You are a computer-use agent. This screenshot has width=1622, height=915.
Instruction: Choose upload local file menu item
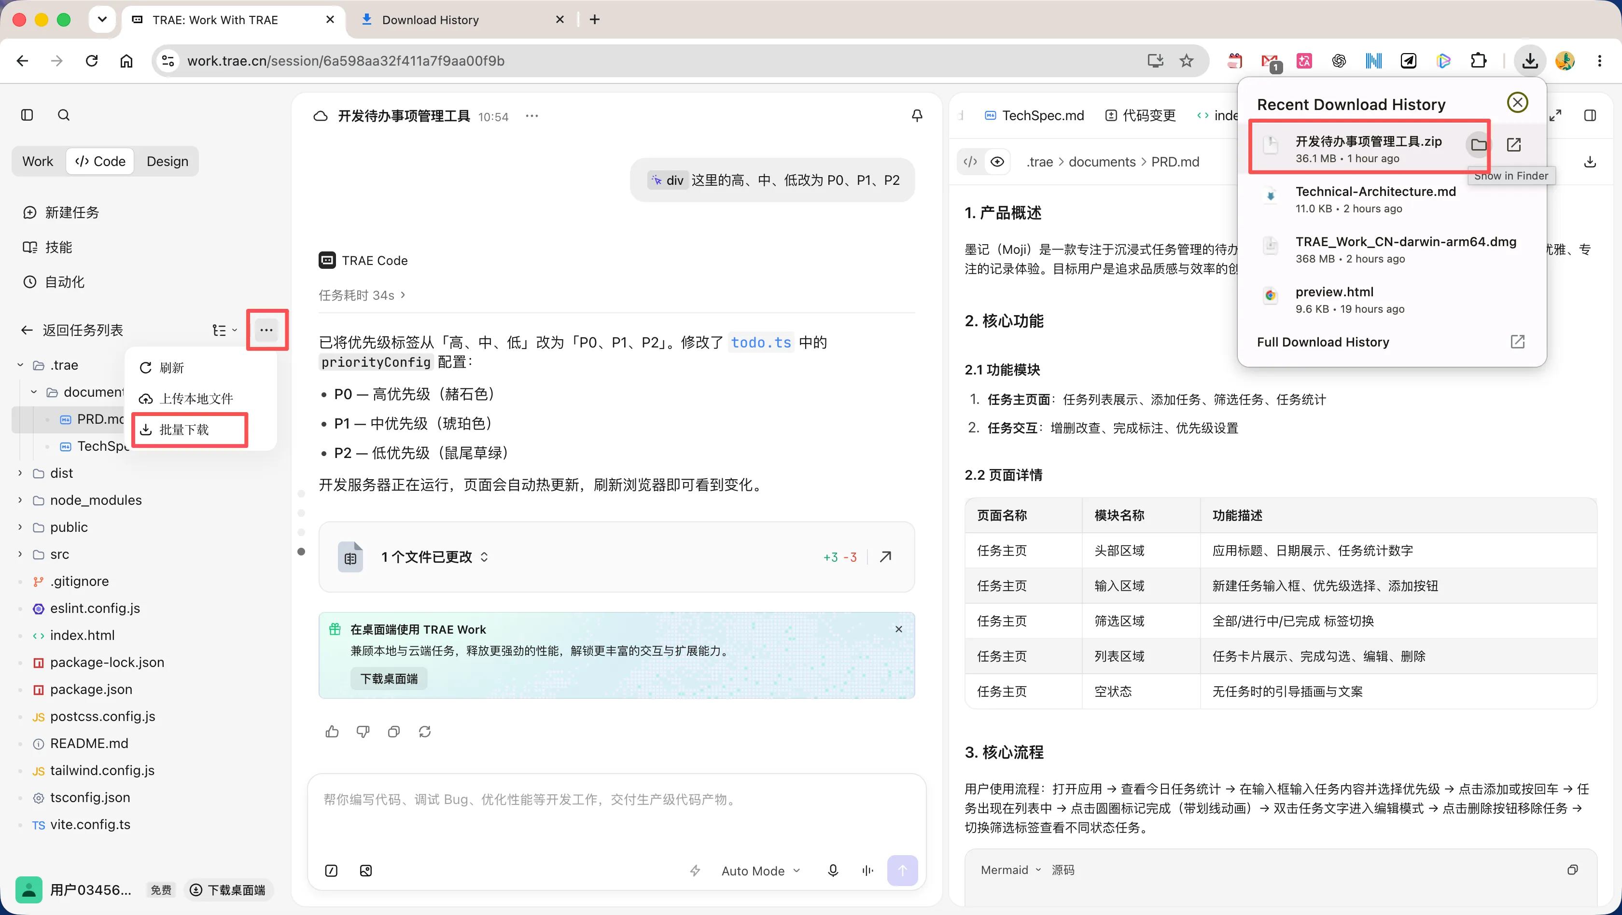pos(201,398)
